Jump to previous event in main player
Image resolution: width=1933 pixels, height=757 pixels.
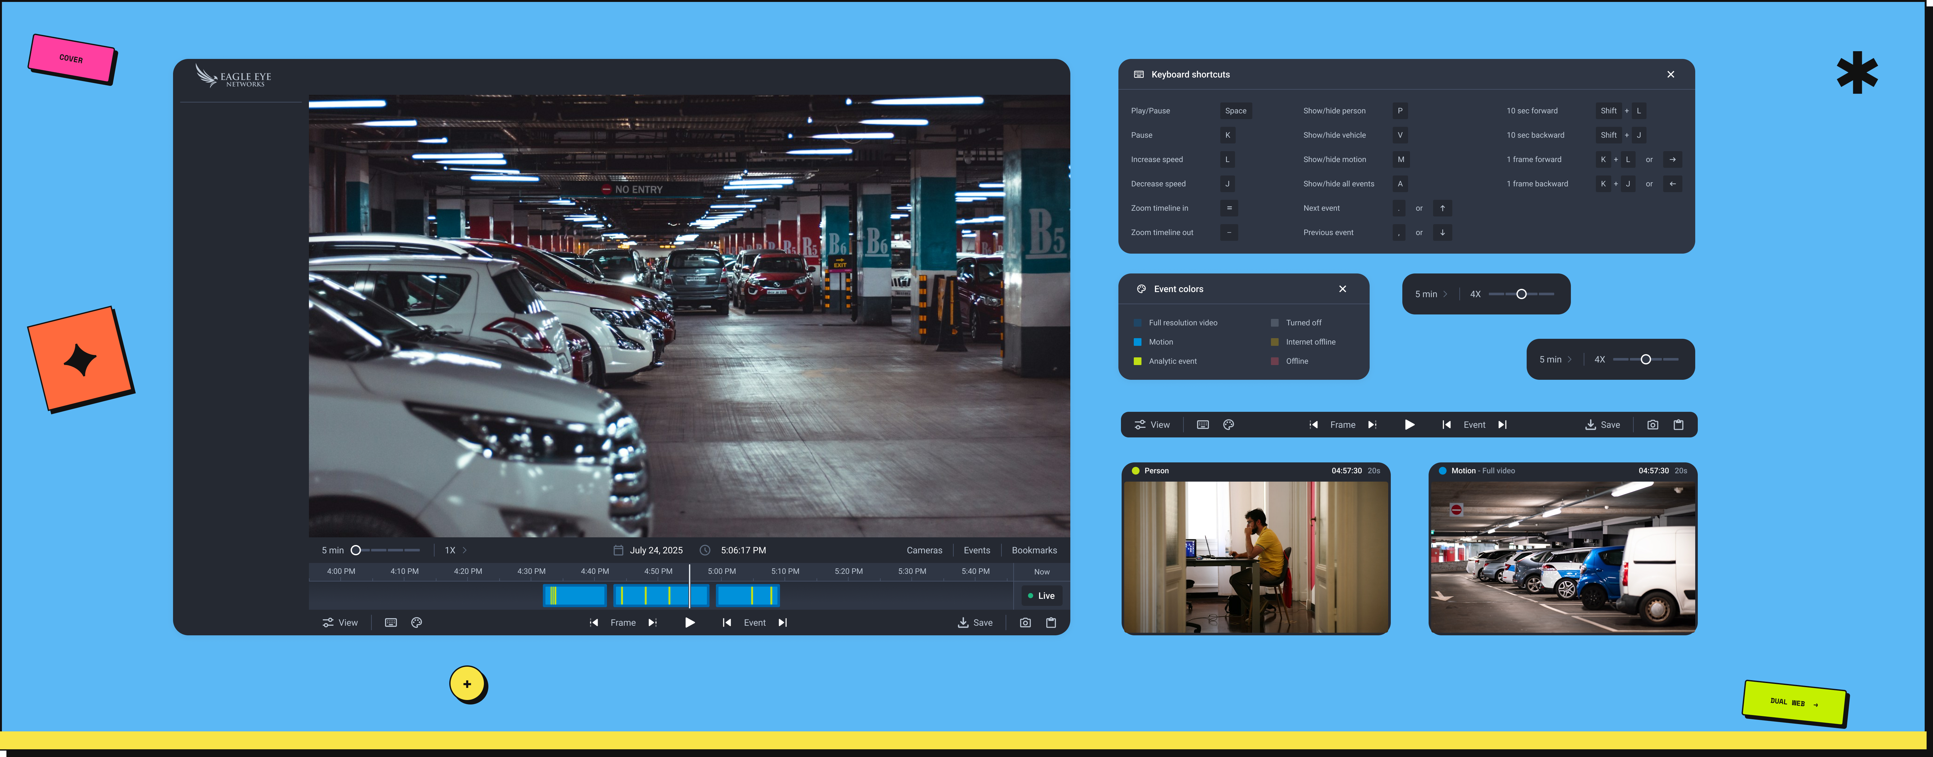point(726,623)
